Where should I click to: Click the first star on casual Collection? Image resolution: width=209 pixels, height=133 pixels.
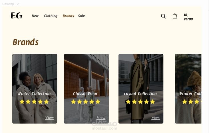point(128,102)
